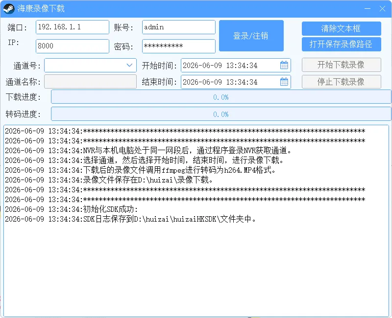The width and height of the screenshot is (392, 318).
Task: Open the end time calendar picker icon
Action: point(284,82)
